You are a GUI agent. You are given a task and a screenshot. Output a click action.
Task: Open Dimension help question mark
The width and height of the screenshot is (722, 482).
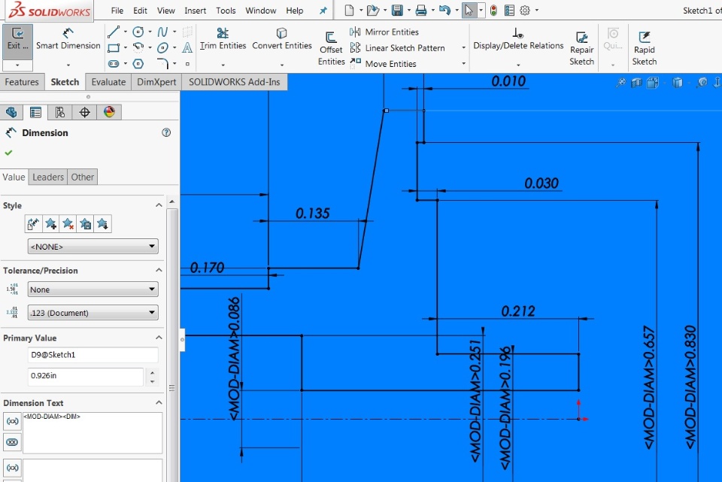(x=166, y=132)
